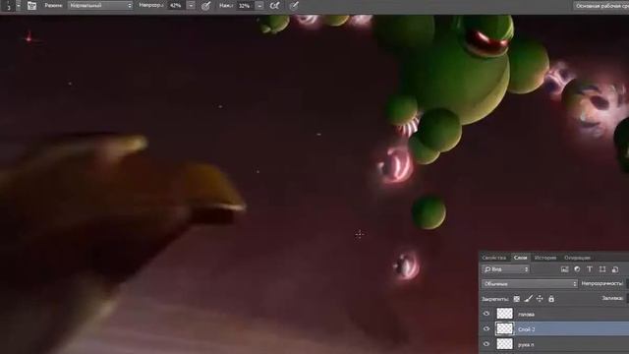Screen dimensions: 629x354
Task: Toggle the Brush panel icon
Action: tap(31, 6)
